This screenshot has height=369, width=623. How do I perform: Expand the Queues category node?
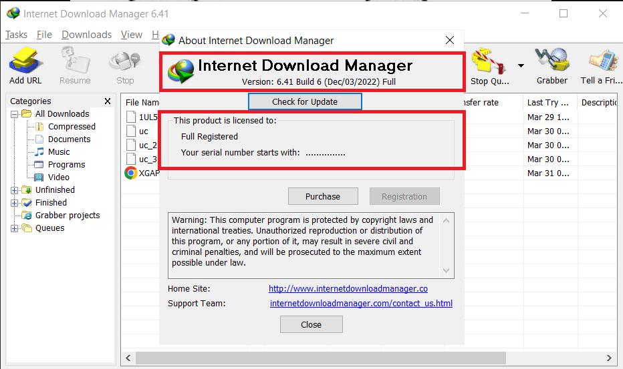15,228
